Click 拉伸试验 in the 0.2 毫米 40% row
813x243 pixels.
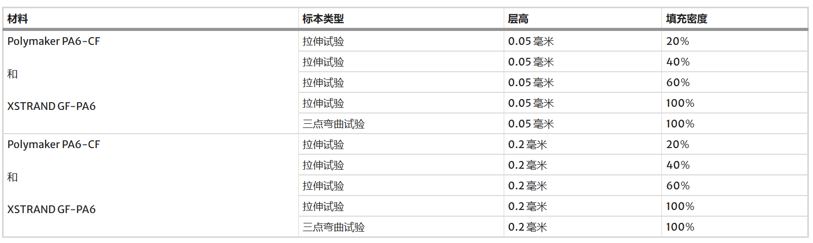pyautogui.click(x=323, y=165)
